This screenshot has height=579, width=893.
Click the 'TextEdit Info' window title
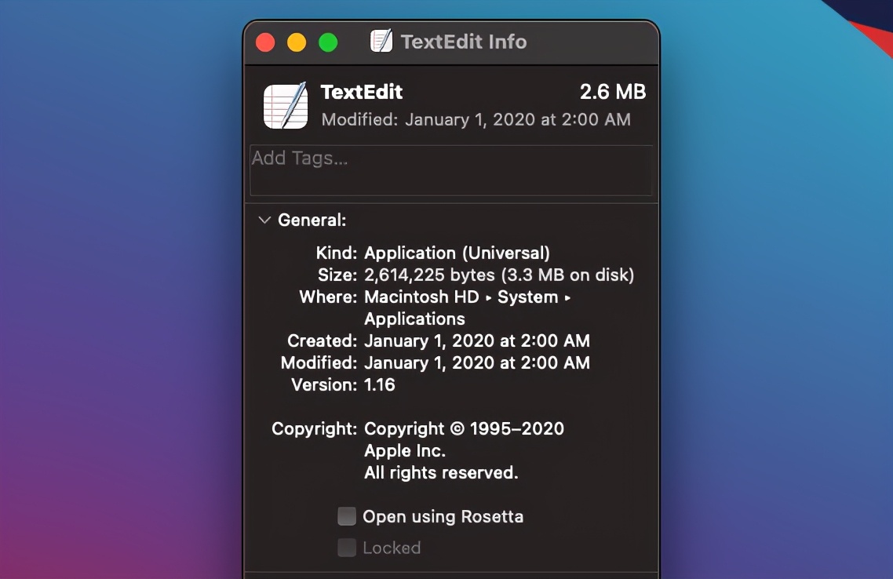click(463, 42)
